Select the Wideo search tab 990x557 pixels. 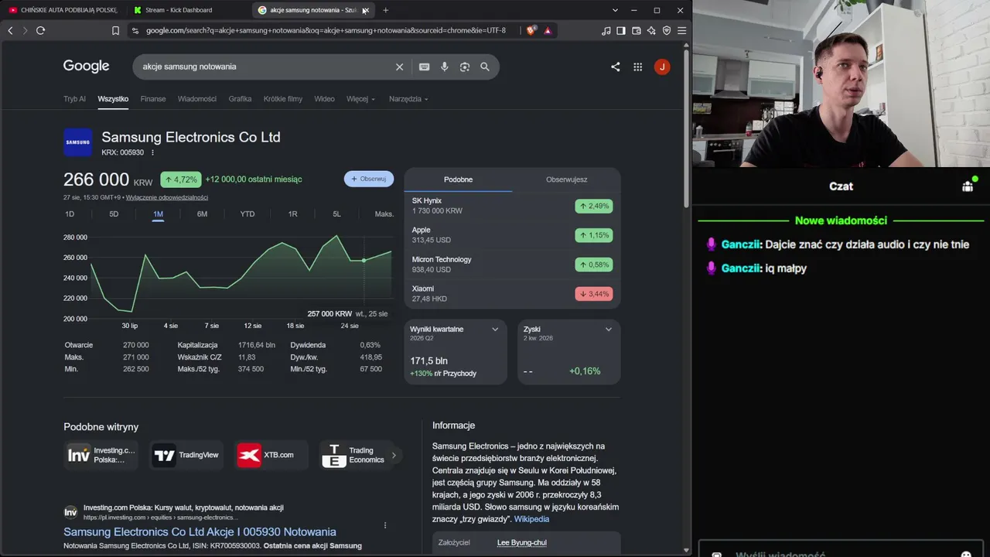pos(324,99)
